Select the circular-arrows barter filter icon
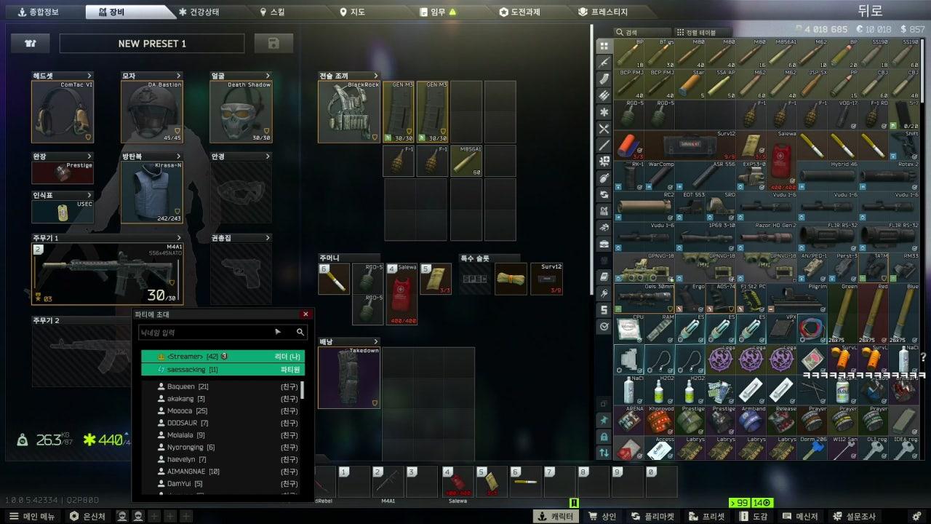This screenshot has height=524, width=931. [604, 195]
